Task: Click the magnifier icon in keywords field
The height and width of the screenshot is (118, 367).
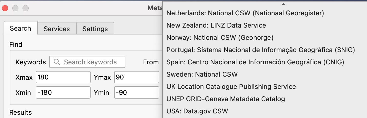Action: 57,62
